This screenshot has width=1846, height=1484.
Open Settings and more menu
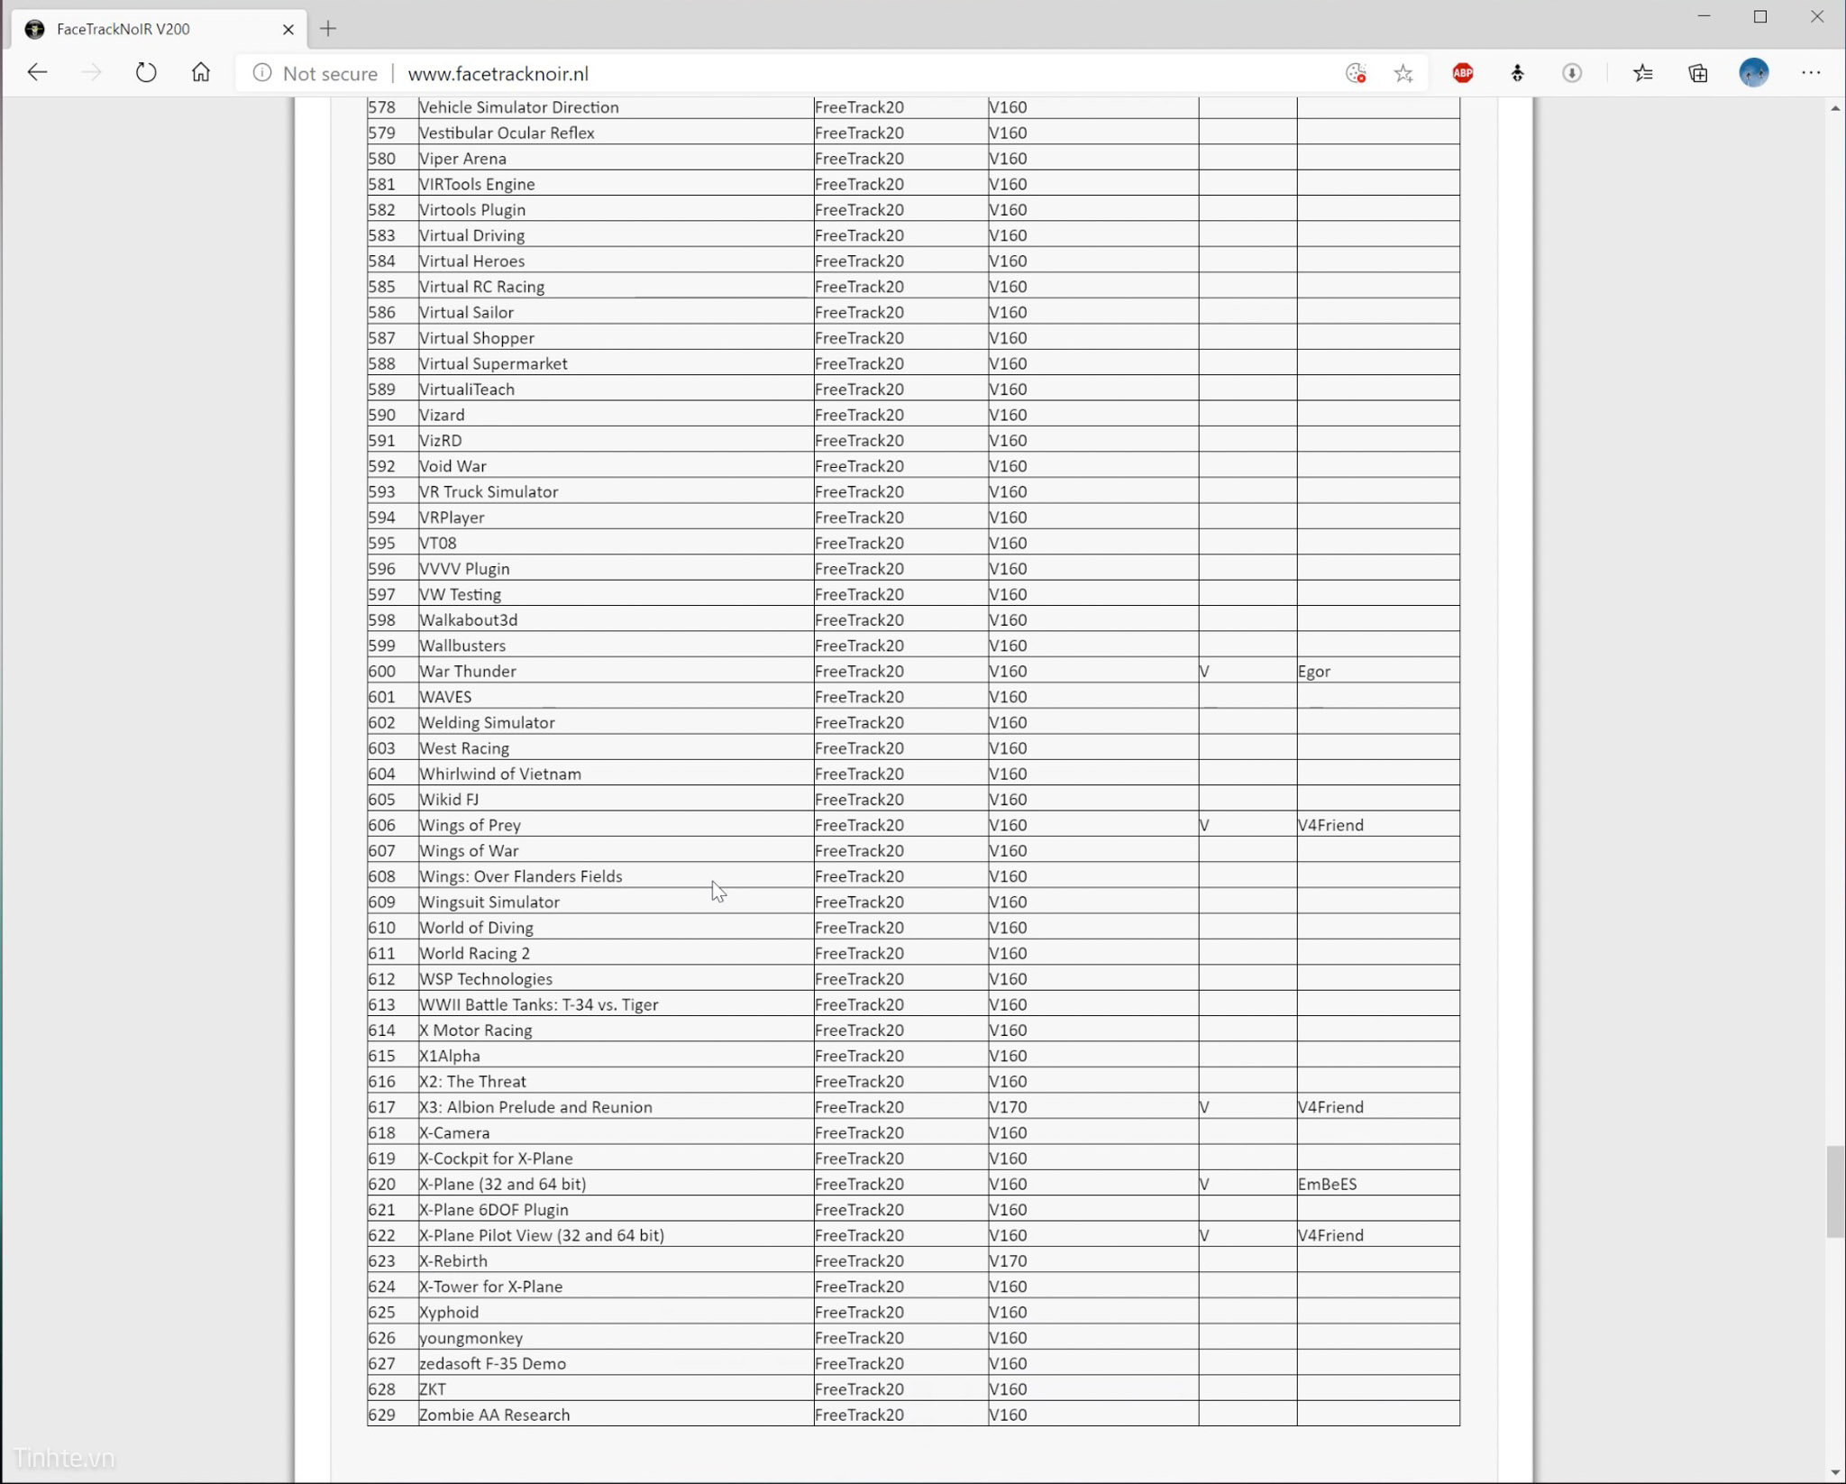1811,73
